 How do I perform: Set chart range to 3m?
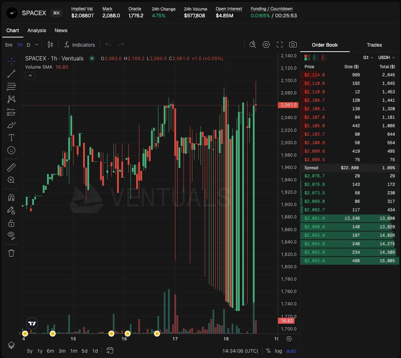click(x=62, y=351)
